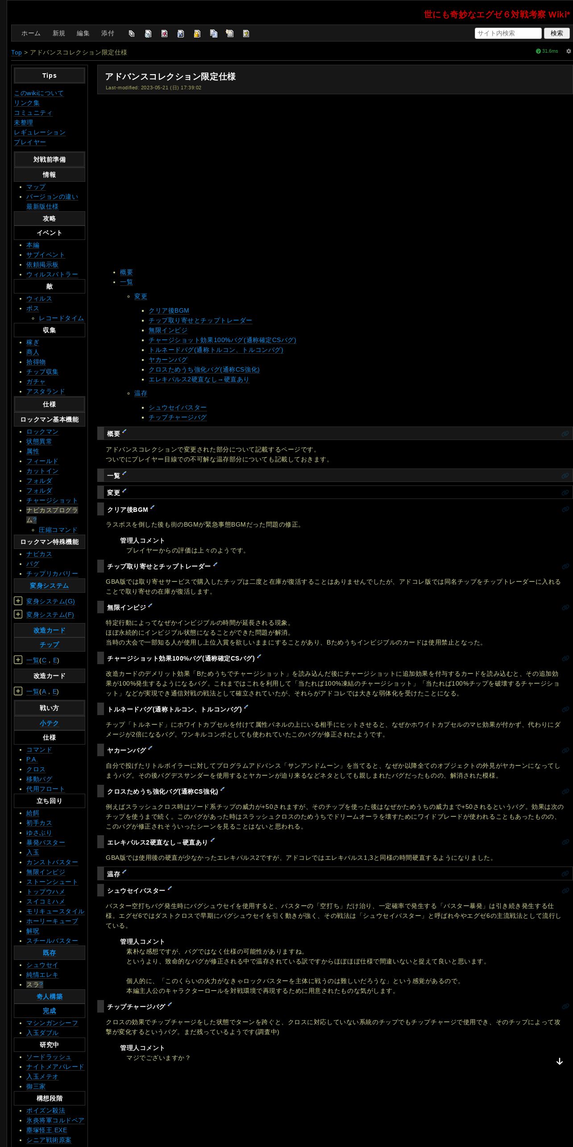Edit the シュウセイバスター section via pencil icon
The image size is (573, 1147).
pyautogui.click(x=170, y=888)
